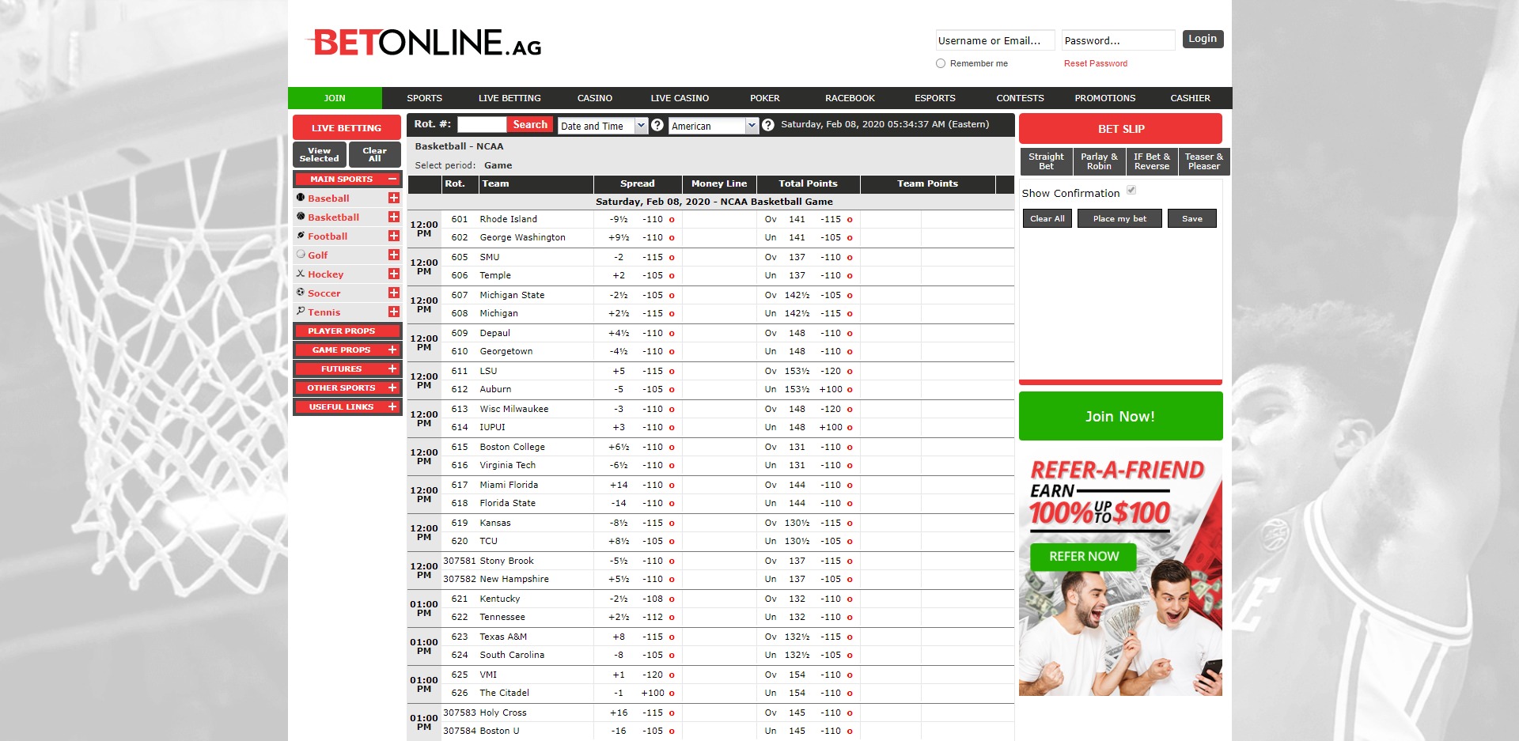Click the Tennis racket icon

click(301, 312)
